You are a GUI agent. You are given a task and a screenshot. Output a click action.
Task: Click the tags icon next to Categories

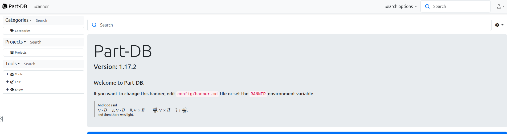tap(12, 31)
